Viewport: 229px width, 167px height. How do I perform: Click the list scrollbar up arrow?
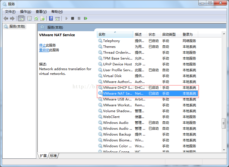[224, 34]
